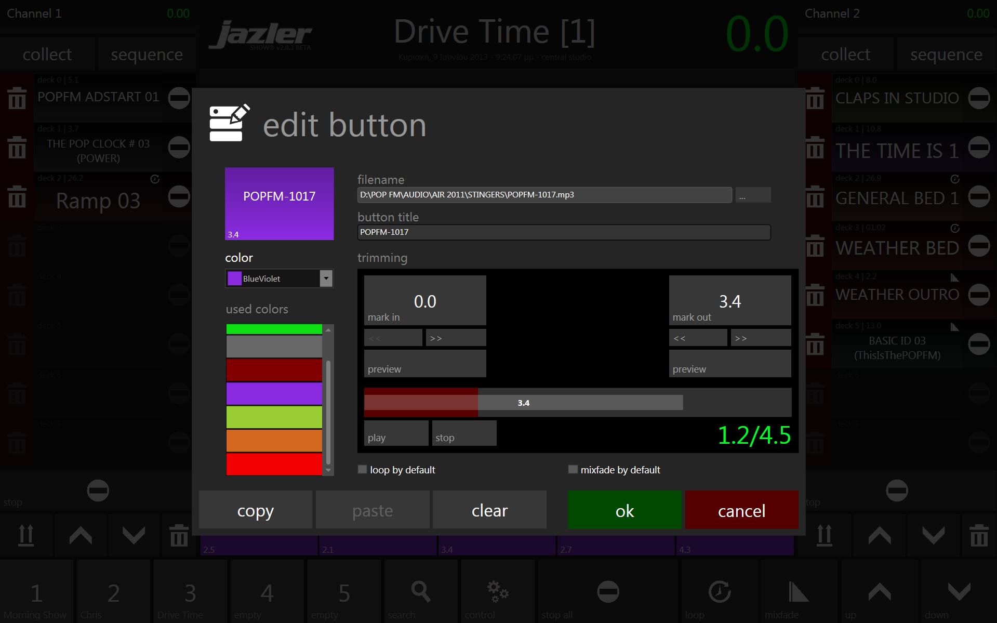Open the BlueViolet color dropdown
997x623 pixels.
(x=326, y=279)
